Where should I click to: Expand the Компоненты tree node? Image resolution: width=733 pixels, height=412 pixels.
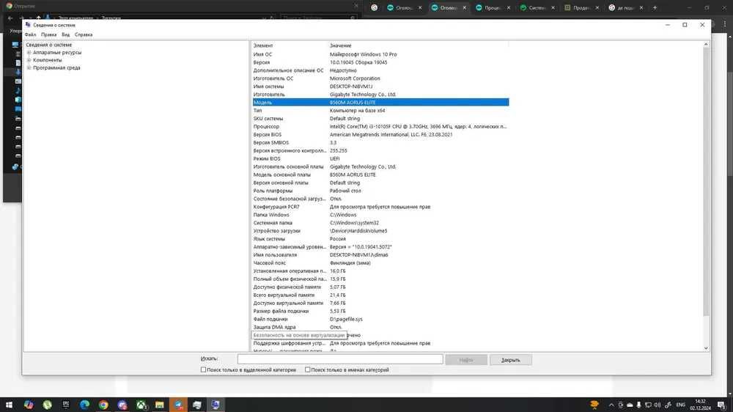coord(29,60)
